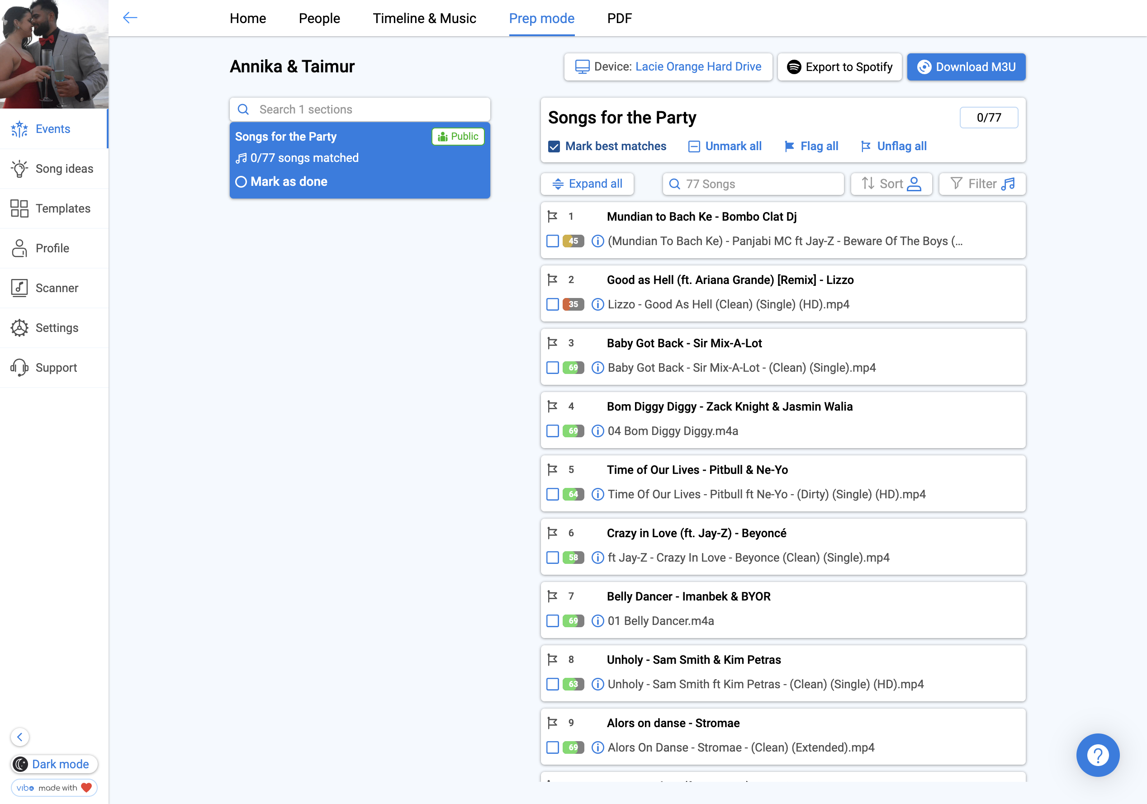Check the Mundian To Bach Ke match checkbox
Screen dimensions: 1147x804
click(553, 241)
